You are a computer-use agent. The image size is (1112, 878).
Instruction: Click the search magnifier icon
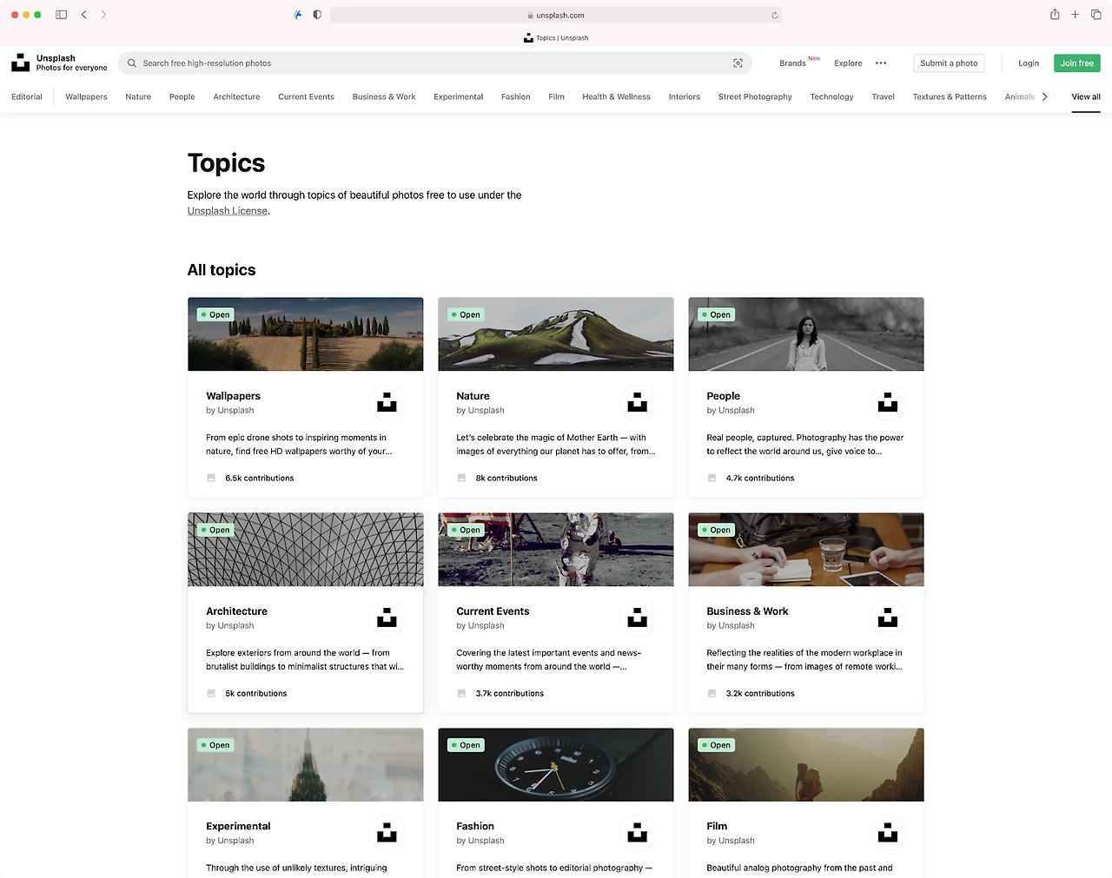[132, 63]
